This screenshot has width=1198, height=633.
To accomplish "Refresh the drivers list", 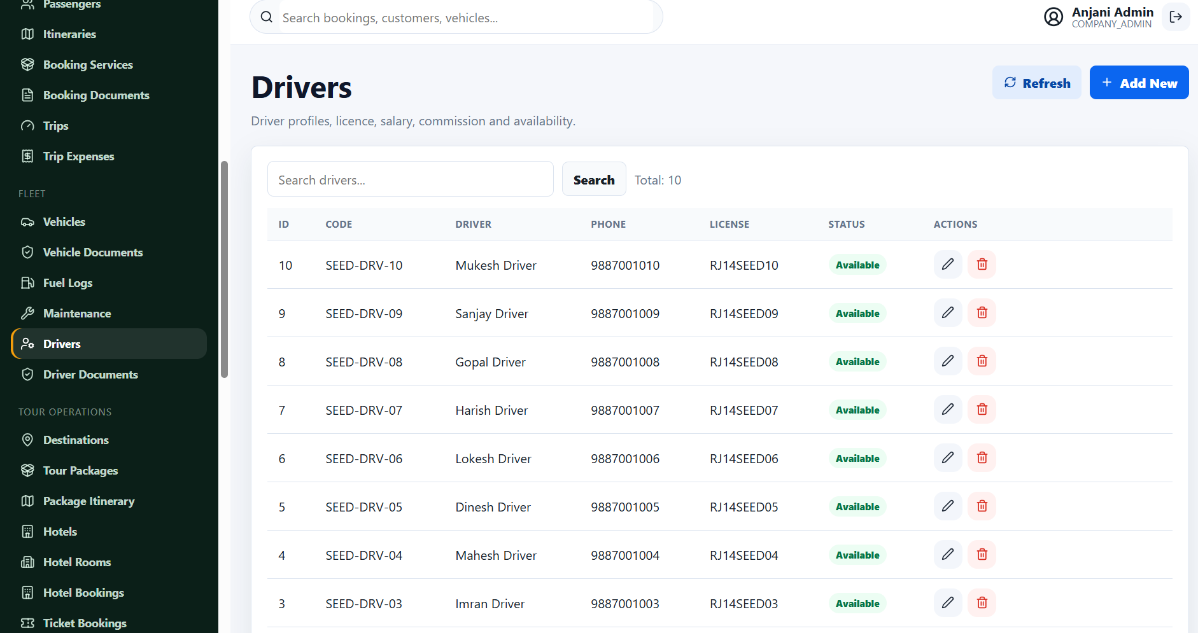I will (x=1037, y=83).
